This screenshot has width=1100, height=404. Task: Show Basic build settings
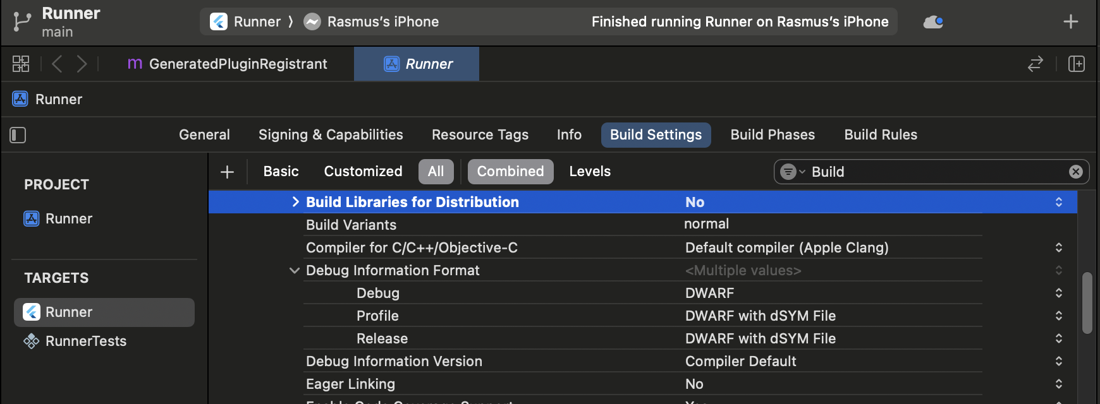click(281, 172)
